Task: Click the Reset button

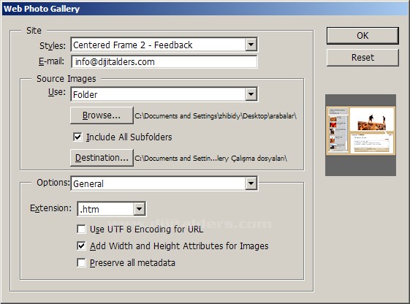Action: 362,58
